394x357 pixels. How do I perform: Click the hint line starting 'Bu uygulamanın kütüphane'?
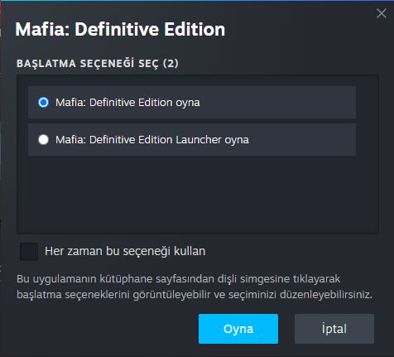pos(179,279)
